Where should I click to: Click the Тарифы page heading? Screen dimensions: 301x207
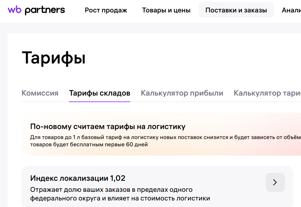pos(54,58)
